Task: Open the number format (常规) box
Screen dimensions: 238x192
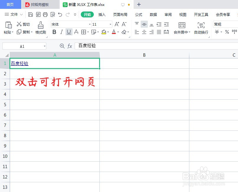Action: (225, 24)
